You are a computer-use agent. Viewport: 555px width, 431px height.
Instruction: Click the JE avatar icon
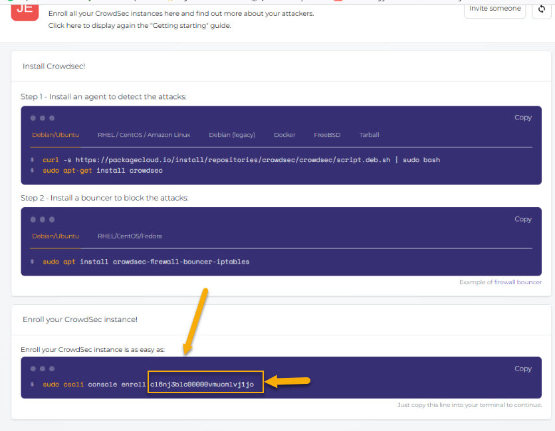click(25, 13)
